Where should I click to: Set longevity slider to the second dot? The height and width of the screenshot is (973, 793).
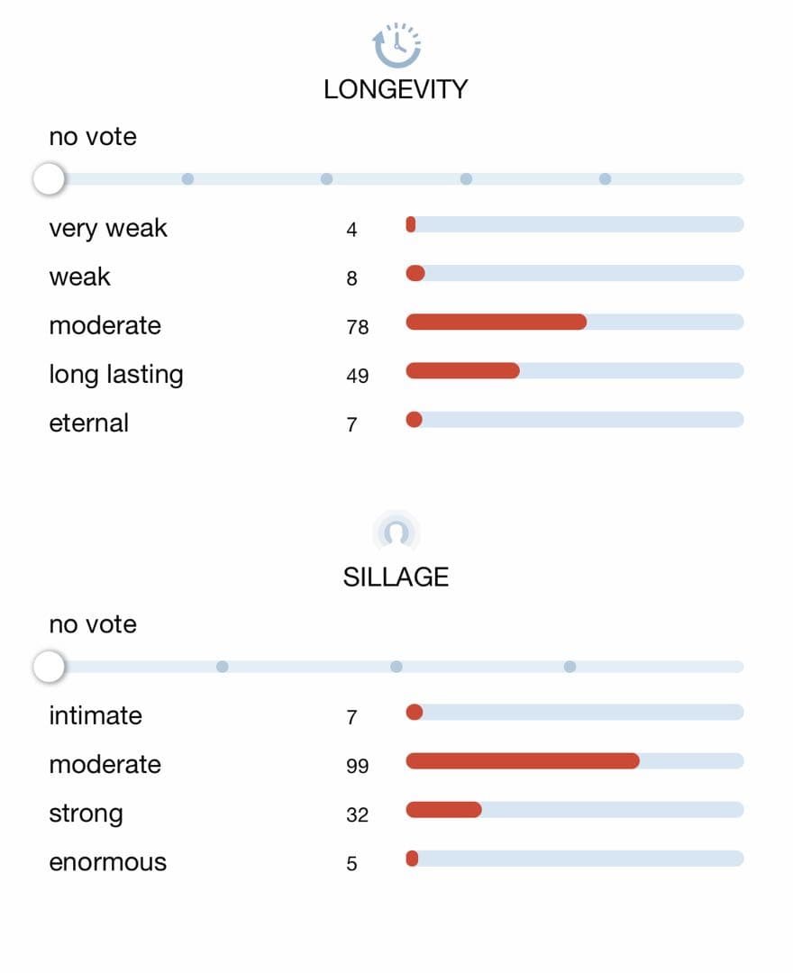tap(187, 179)
